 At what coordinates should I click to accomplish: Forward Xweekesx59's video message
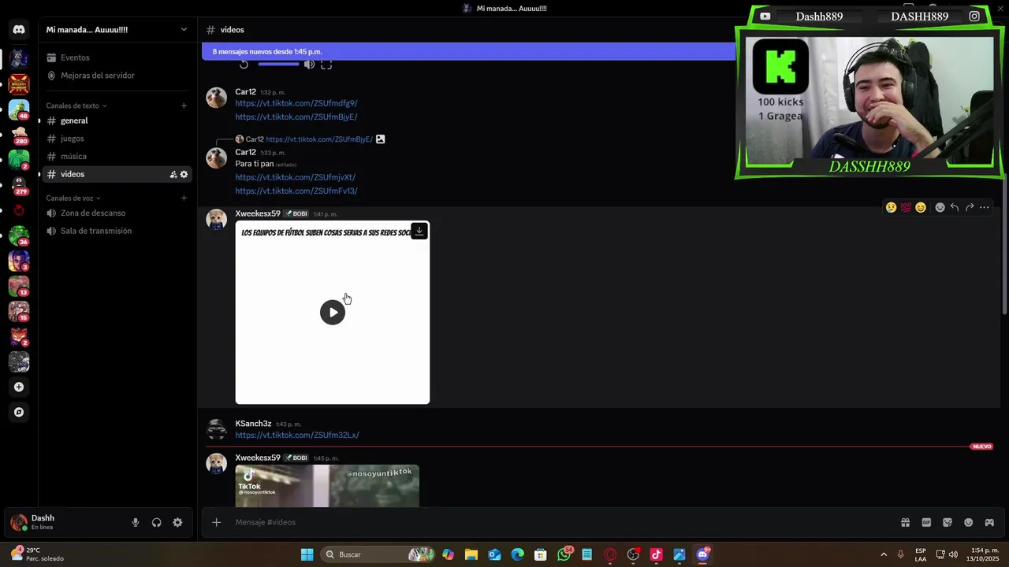tap(970, 207)
